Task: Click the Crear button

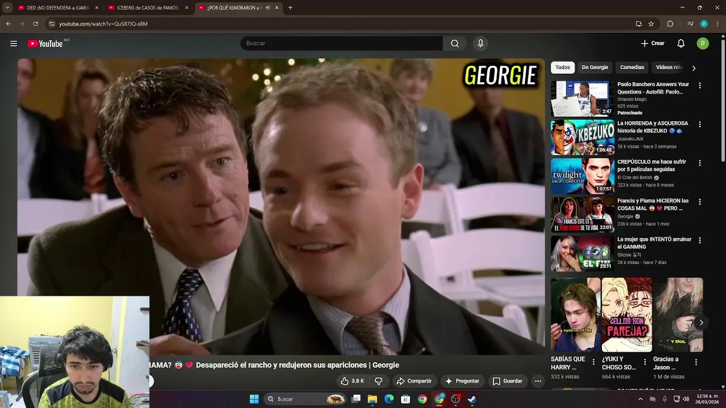Action: point(653,44)
